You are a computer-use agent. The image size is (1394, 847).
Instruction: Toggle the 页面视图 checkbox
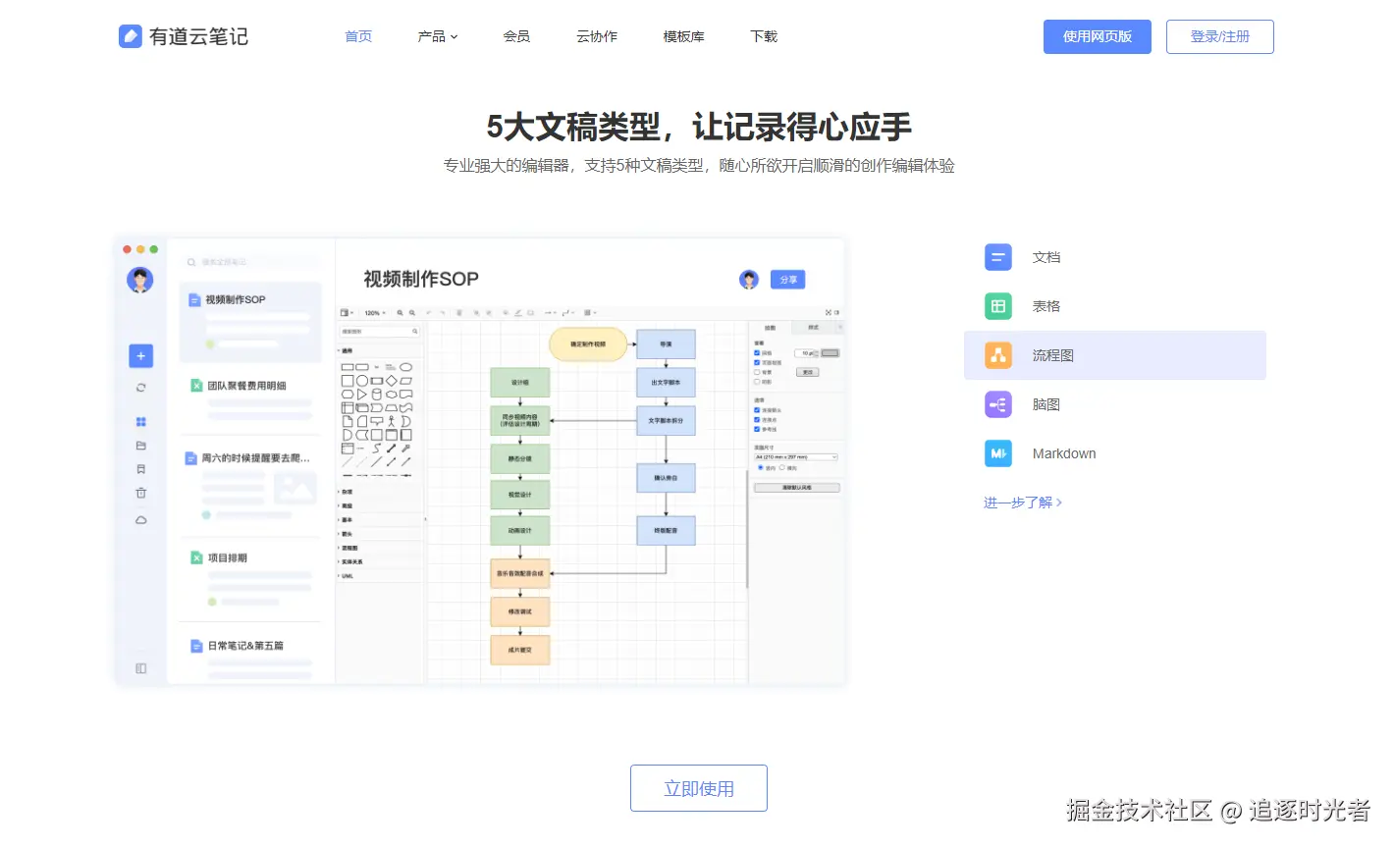click(757, 362)
